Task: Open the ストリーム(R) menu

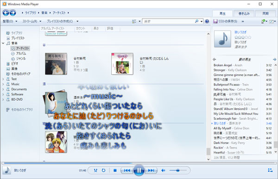Action: pos(32,21)
